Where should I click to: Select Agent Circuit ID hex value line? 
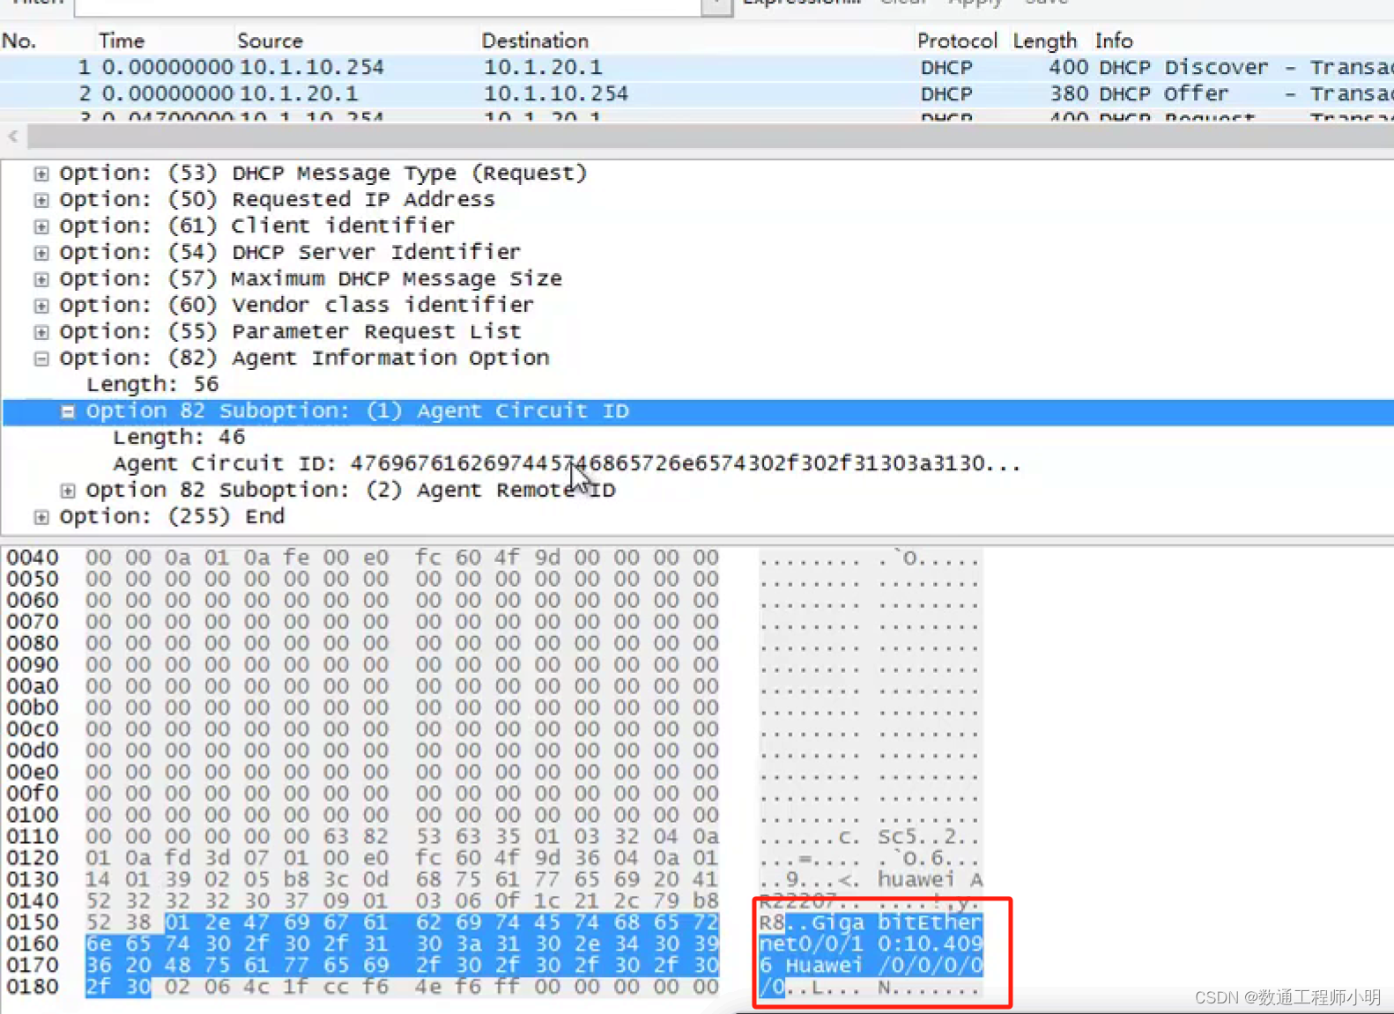click(x=567, y=463)
